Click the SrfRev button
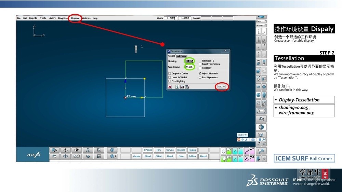The width and height of the screenshot is (342, 192). click(x=192, y=156)
